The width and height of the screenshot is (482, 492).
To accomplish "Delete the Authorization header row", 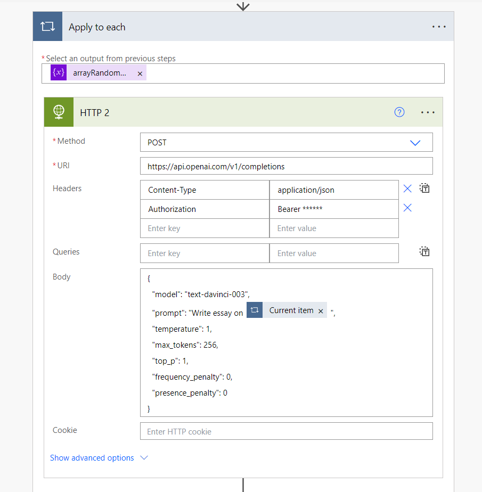I will click(x=407, y=208).
